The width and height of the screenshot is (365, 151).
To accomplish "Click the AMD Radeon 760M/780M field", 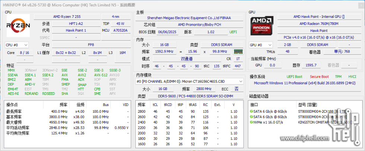I will tap(314, 23).
